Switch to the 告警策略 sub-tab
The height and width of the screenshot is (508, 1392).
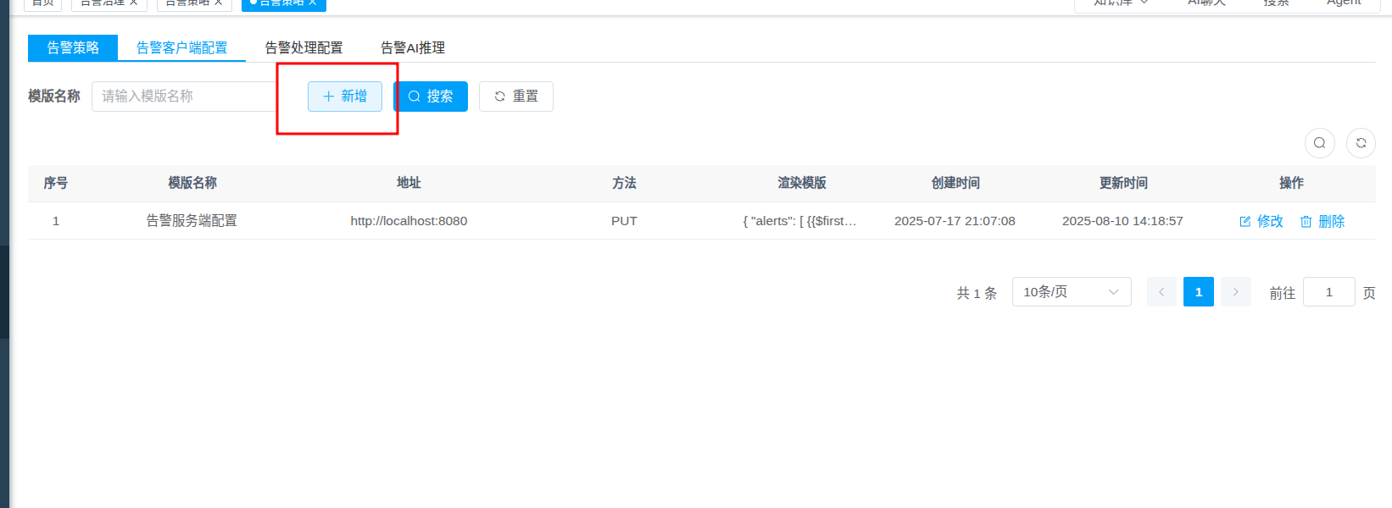[x=73, y=48]
